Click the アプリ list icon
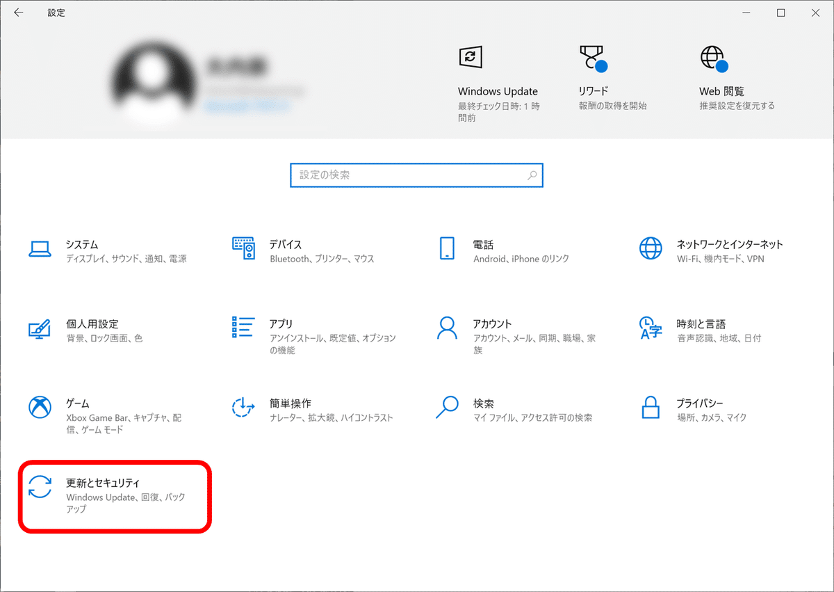This screenshot has height=592, width=834. (244, 327)
